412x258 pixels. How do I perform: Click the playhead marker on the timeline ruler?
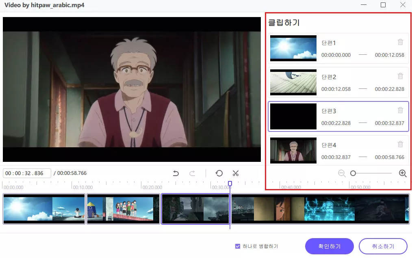(230, 183)
